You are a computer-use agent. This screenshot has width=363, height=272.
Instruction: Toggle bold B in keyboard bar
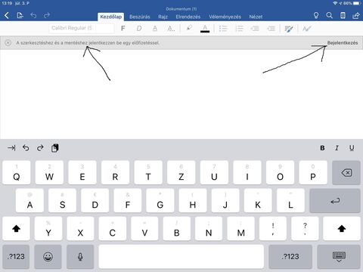point(322,148)
